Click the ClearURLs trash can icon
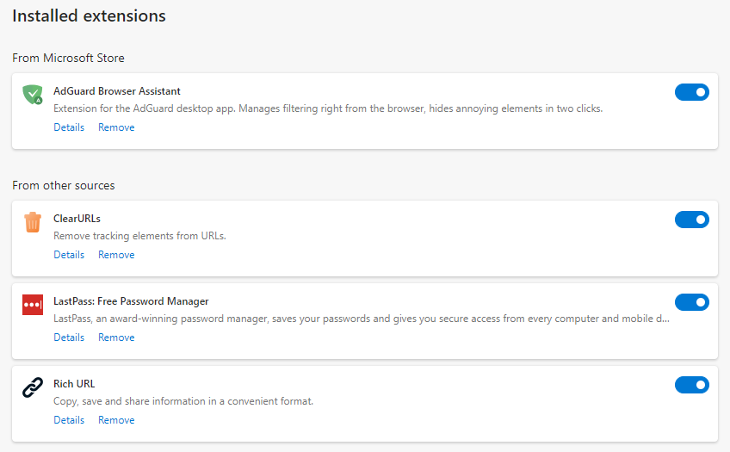This screenshot has height=452, width=730. coord(33,222)
